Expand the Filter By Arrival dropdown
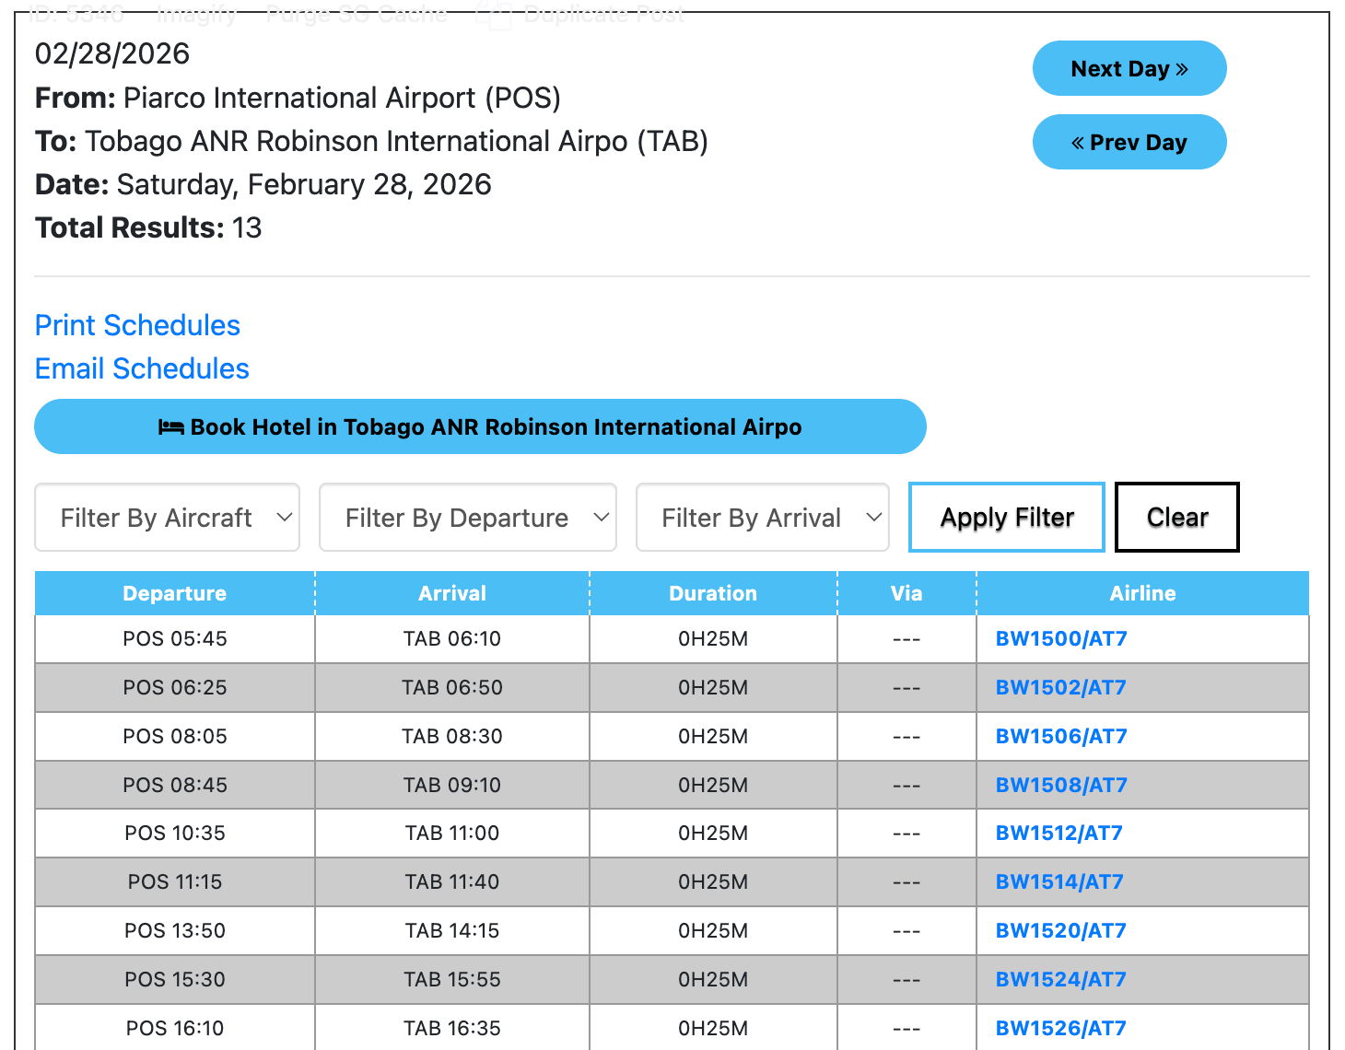Screen dimensions: 1345x1050 [x=762, y=518]
